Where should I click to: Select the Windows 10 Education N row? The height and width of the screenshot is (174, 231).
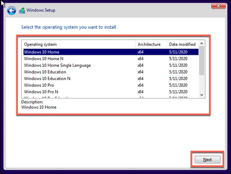(x=111, y=79)
